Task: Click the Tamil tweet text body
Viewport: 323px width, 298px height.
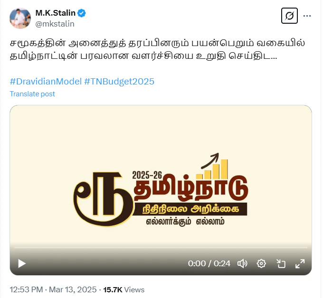Action: [157, 49]
